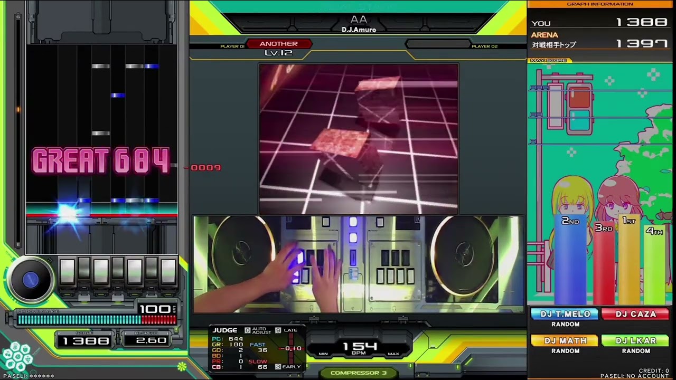Click the green 4TH place score bar
Screen dimensions: 676x380
point(654,265)
